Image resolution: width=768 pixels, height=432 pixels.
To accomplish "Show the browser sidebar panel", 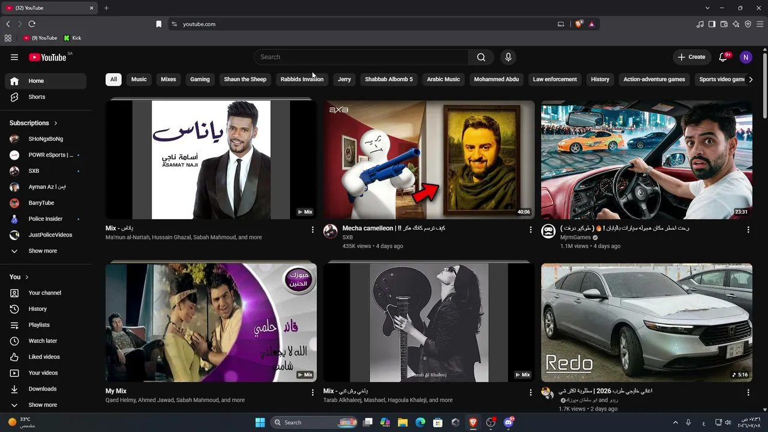I will pyautogui.click(x=712, y=24).
